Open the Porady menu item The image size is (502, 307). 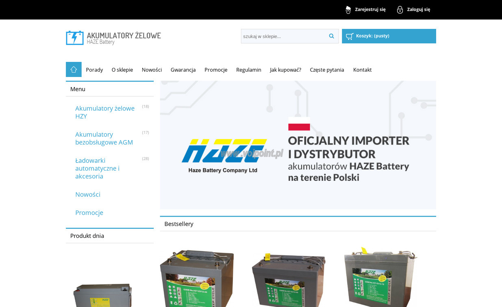coord(94,70)
